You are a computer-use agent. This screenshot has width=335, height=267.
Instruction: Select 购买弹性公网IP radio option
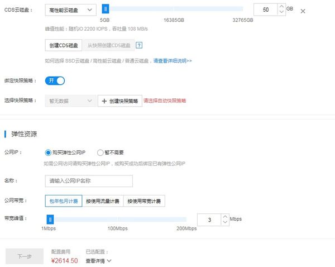[x=48, y=152]
